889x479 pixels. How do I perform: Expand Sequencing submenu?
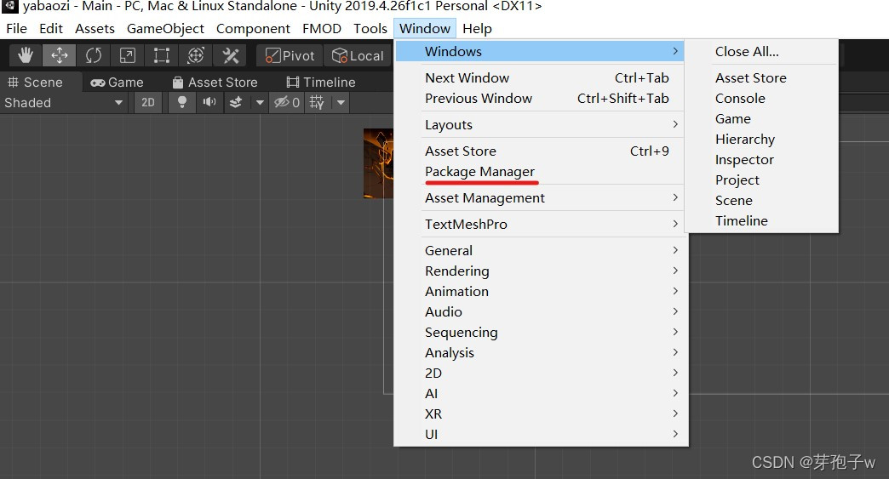[x=540, y=332]
